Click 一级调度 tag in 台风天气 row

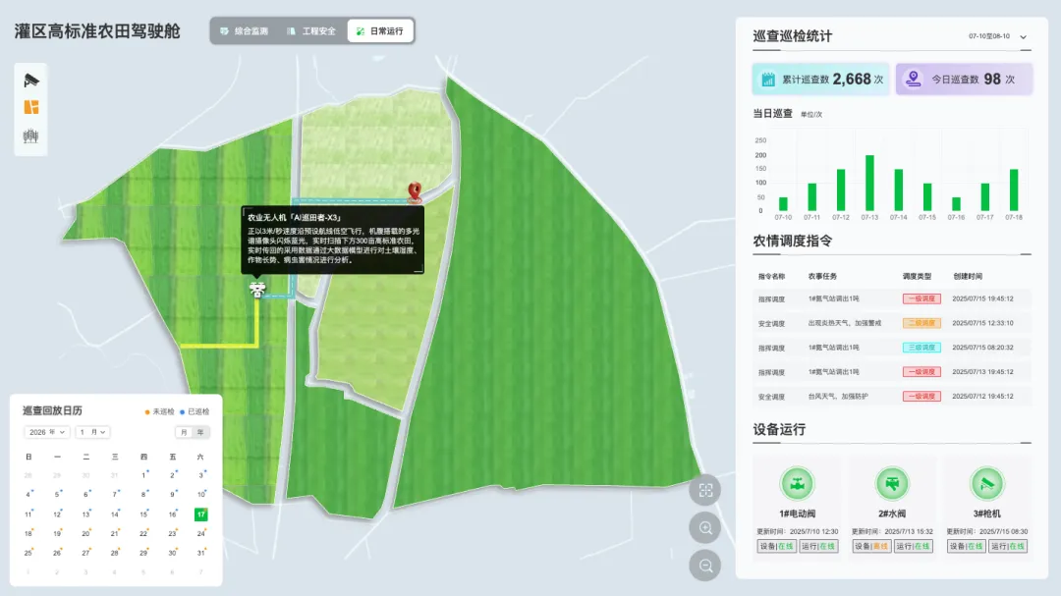pos(921,397)
